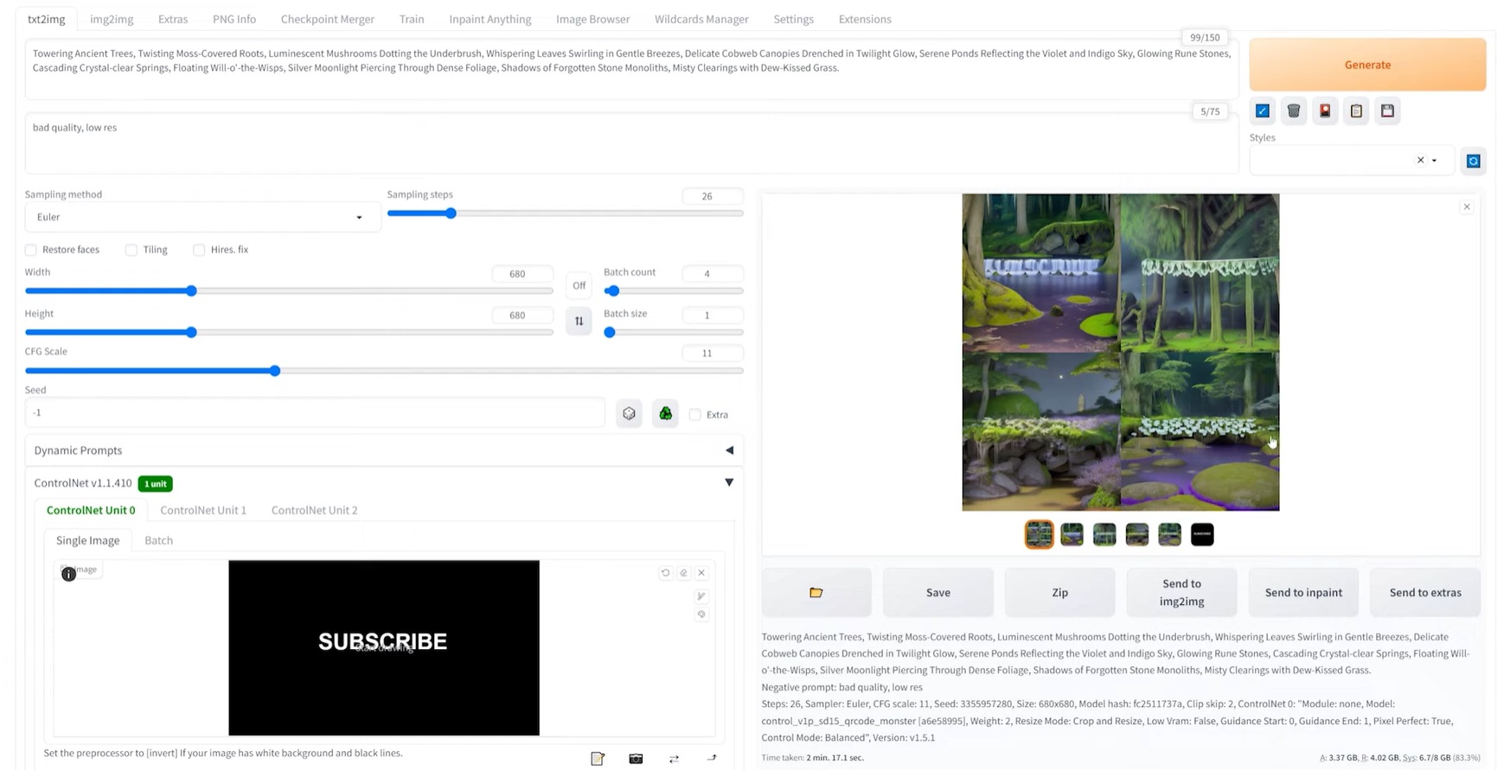Open the Styles dropdown arrow

(1434, 161)
